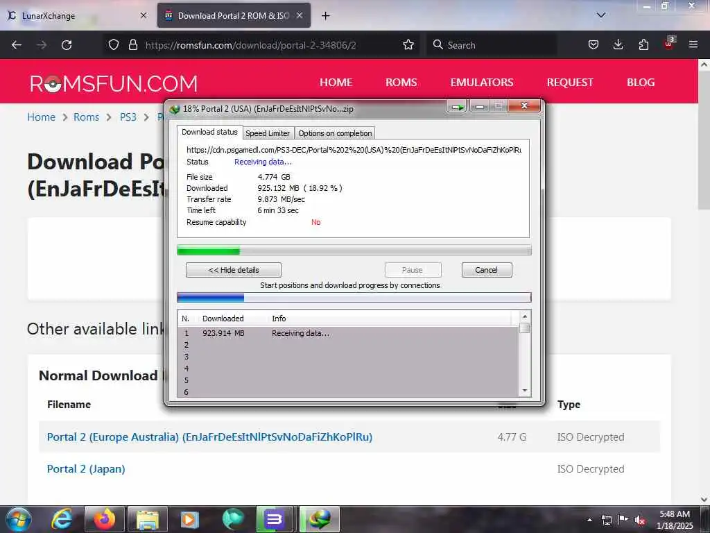Image resolution: width=710 pixels, height=533 pixels.
Task: Open the Pocket save icon
Action: 594,44
